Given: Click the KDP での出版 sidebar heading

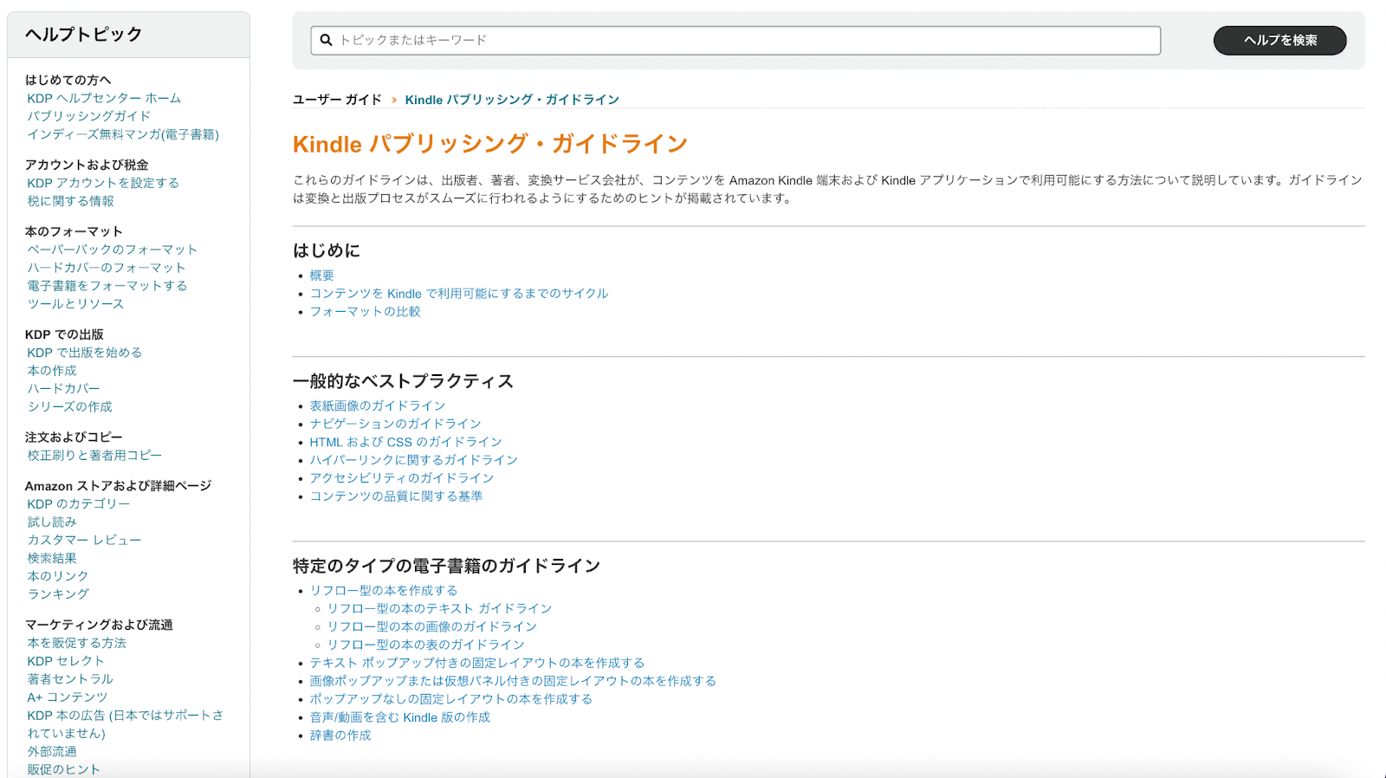Looking at the screenshot, I should click(64, 334).
